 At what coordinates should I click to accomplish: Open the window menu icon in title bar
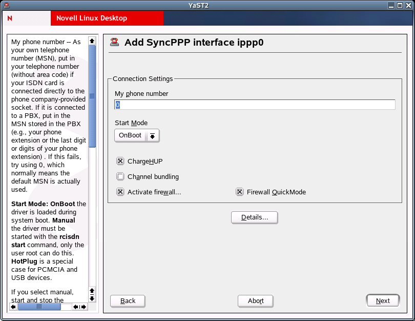7,5
